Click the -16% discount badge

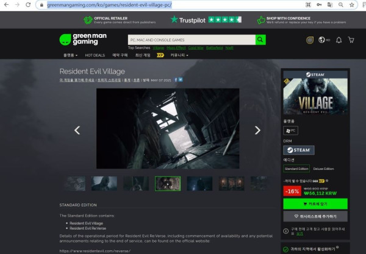pyautogui.click(x=292, y=191)
